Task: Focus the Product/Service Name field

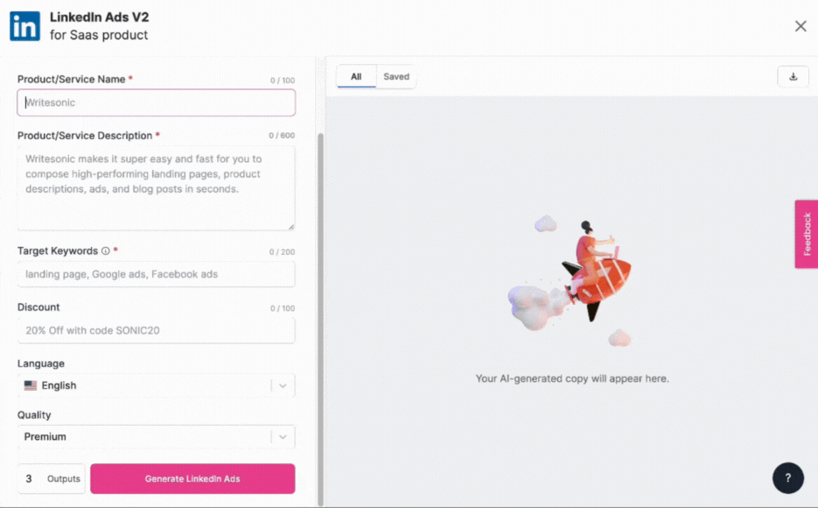Action: (156, 102)
